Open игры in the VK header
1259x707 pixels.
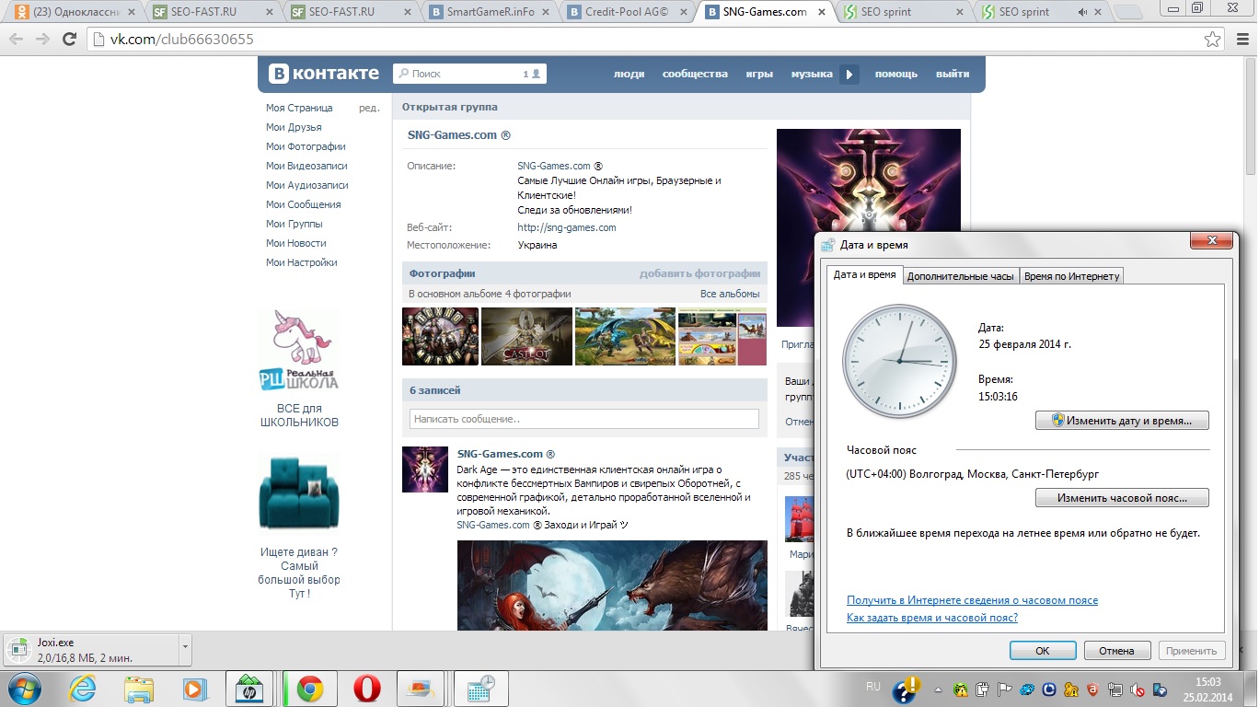click(759, 74)
